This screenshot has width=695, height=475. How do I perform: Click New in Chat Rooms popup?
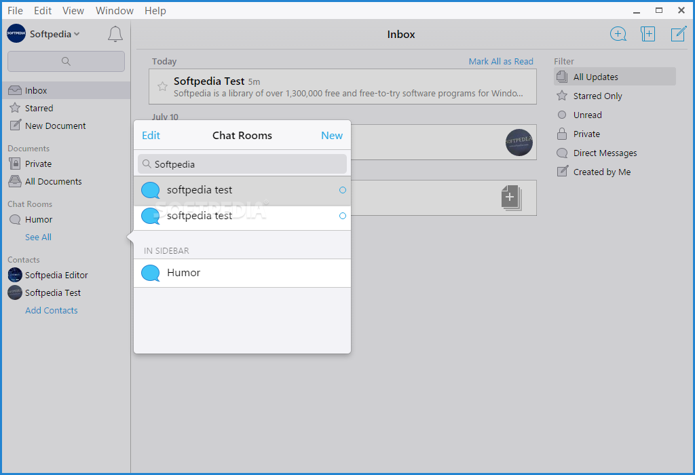(x=331, y=136)
